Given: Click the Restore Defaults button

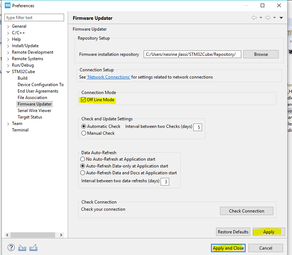Looking at the screenshot, I should point(233,232).
